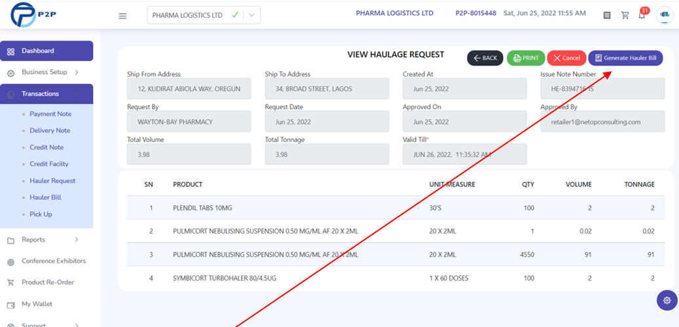
Task: Click the Issue Note Number field
Action: click(x=602, y=89)
